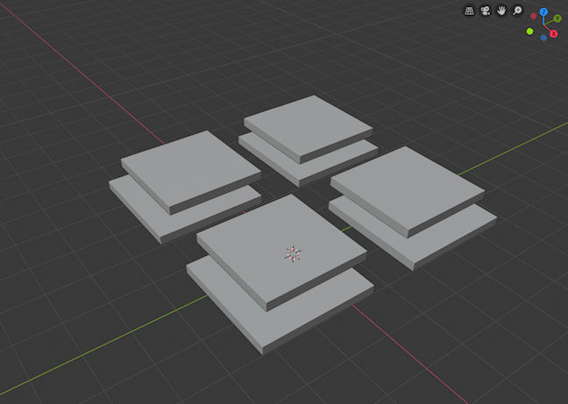568x404 pixels.
Task: Click the blue Z axis on gizmo
Action: tap(543, 12)
